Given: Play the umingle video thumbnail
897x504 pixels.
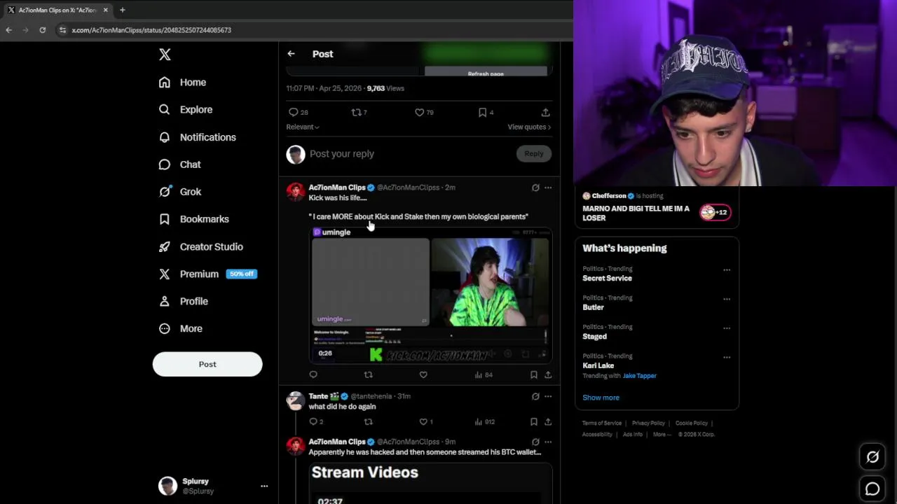Looking at the screenshot, I should [432, 294].
